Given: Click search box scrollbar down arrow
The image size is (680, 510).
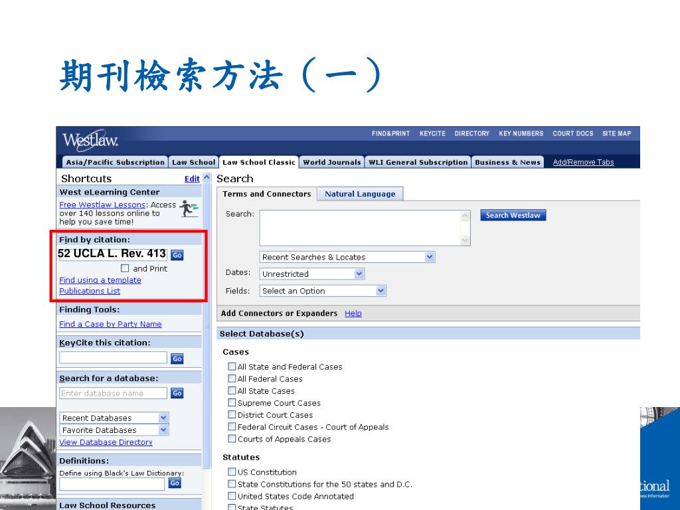Looking at the screenshot, I should (466, 240).
